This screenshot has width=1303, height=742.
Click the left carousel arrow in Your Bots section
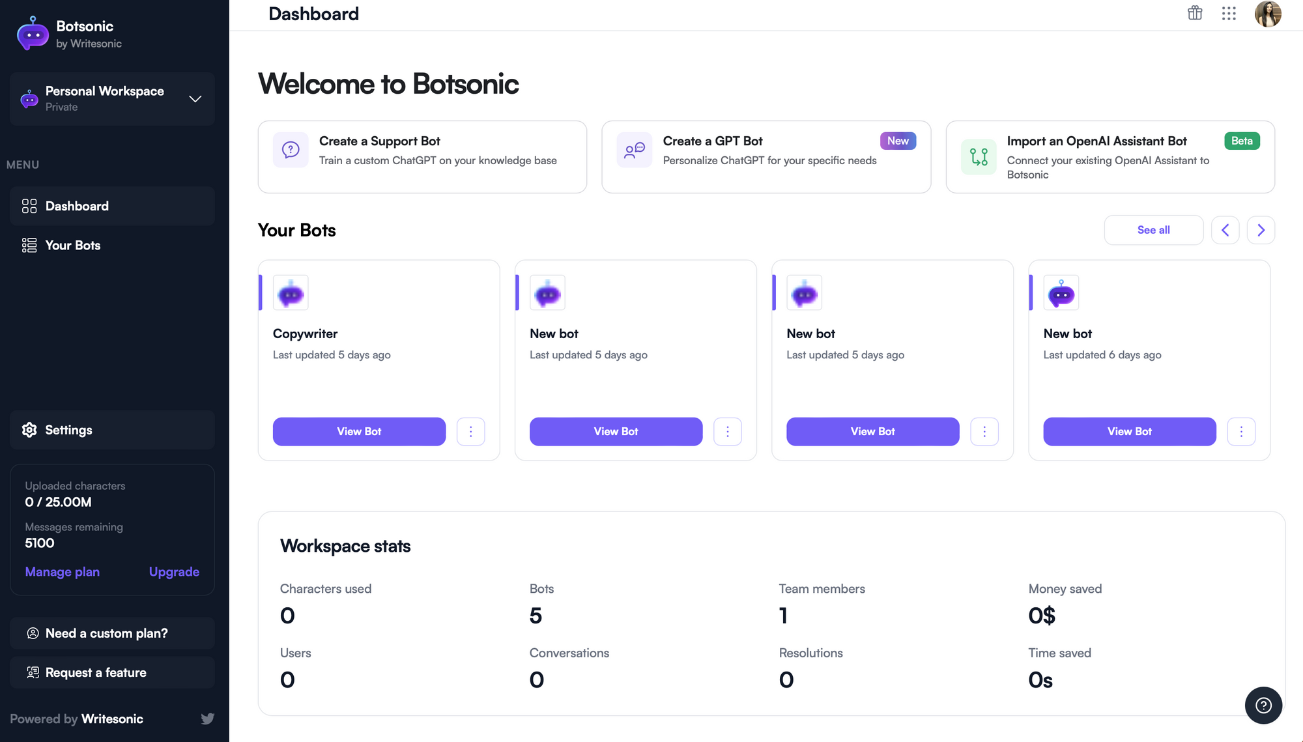1225,230
